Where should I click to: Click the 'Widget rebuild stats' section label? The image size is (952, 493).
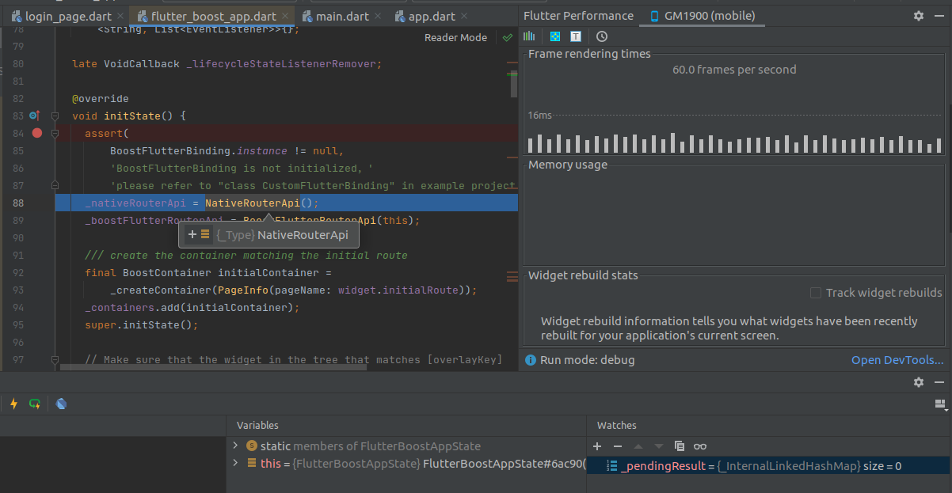[x=583, y=275]
